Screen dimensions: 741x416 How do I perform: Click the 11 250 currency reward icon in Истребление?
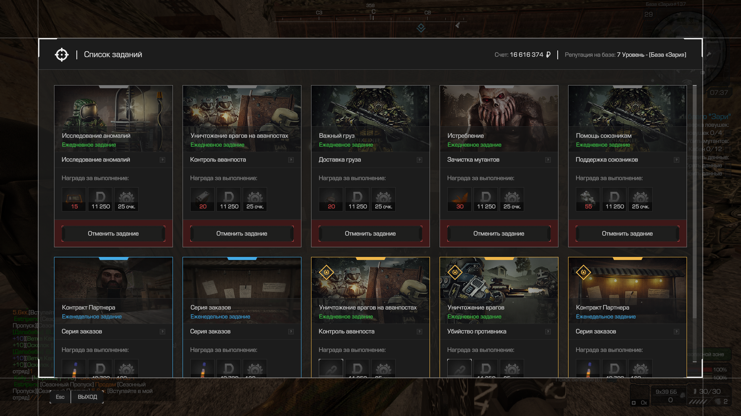point(486,199)
